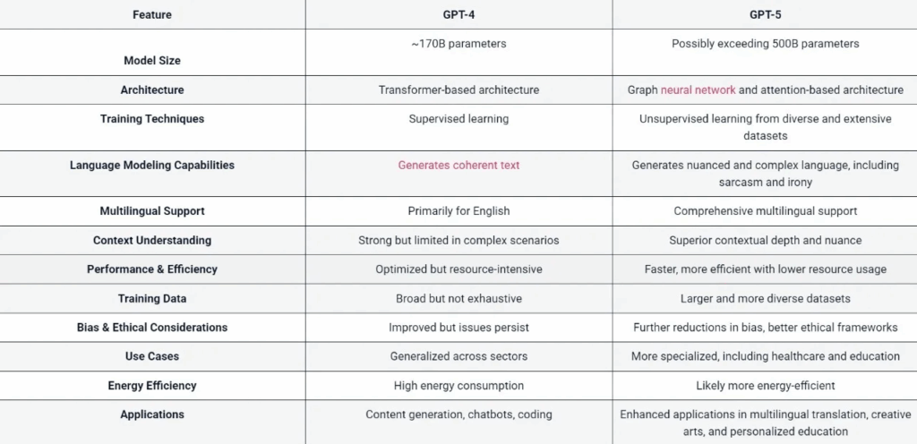Select the Model Size row label
The image size is (917, 444).
(152, 61)
